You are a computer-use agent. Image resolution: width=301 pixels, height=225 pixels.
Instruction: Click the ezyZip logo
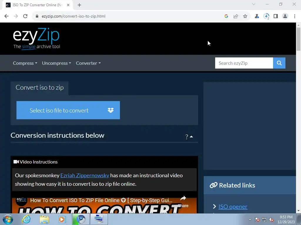pos(36,38)
